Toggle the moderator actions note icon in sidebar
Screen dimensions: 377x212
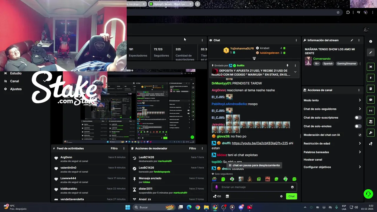(x=371, y=89)
